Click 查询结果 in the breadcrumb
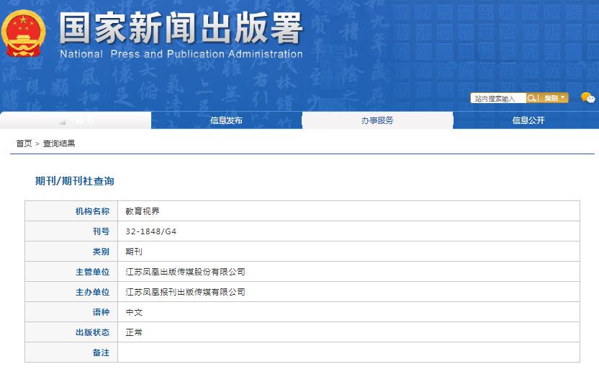This screenshot has width=599, height=377. point(59,143)
